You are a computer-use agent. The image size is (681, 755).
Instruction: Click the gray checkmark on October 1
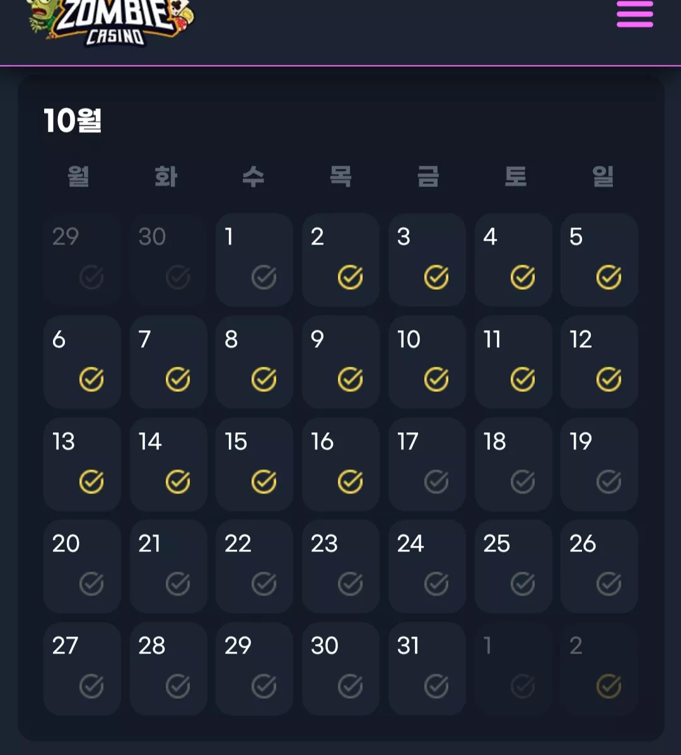coord(264,277)
